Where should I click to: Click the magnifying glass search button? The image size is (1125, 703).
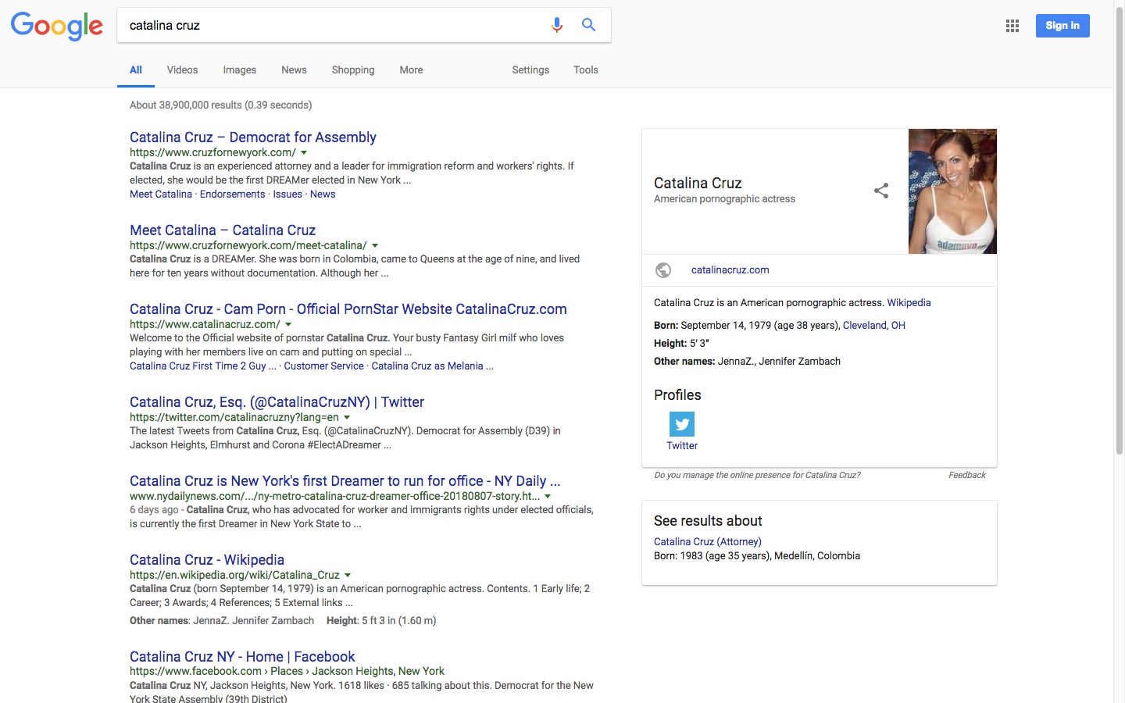589,25
